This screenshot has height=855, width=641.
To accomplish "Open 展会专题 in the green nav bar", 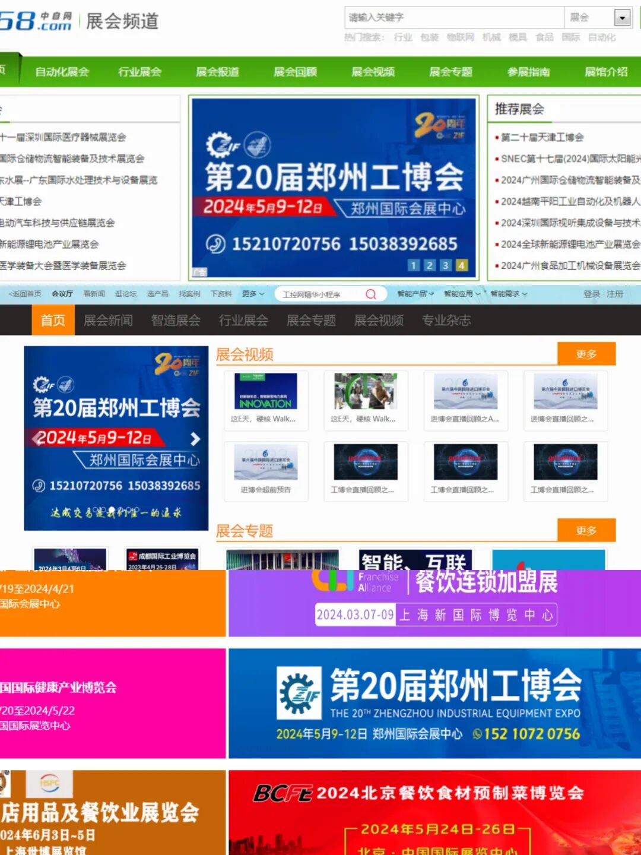I will (x=451, y=72).
